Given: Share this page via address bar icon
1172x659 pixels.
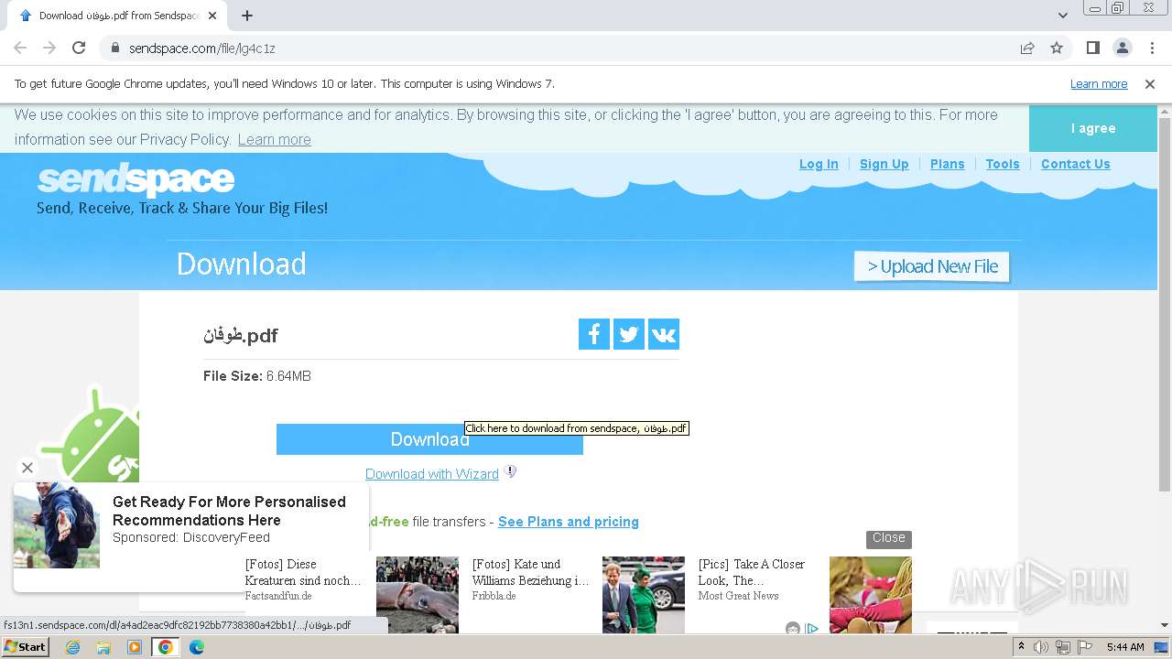Looking at the screenshot, I should [x=1027, y=48].
